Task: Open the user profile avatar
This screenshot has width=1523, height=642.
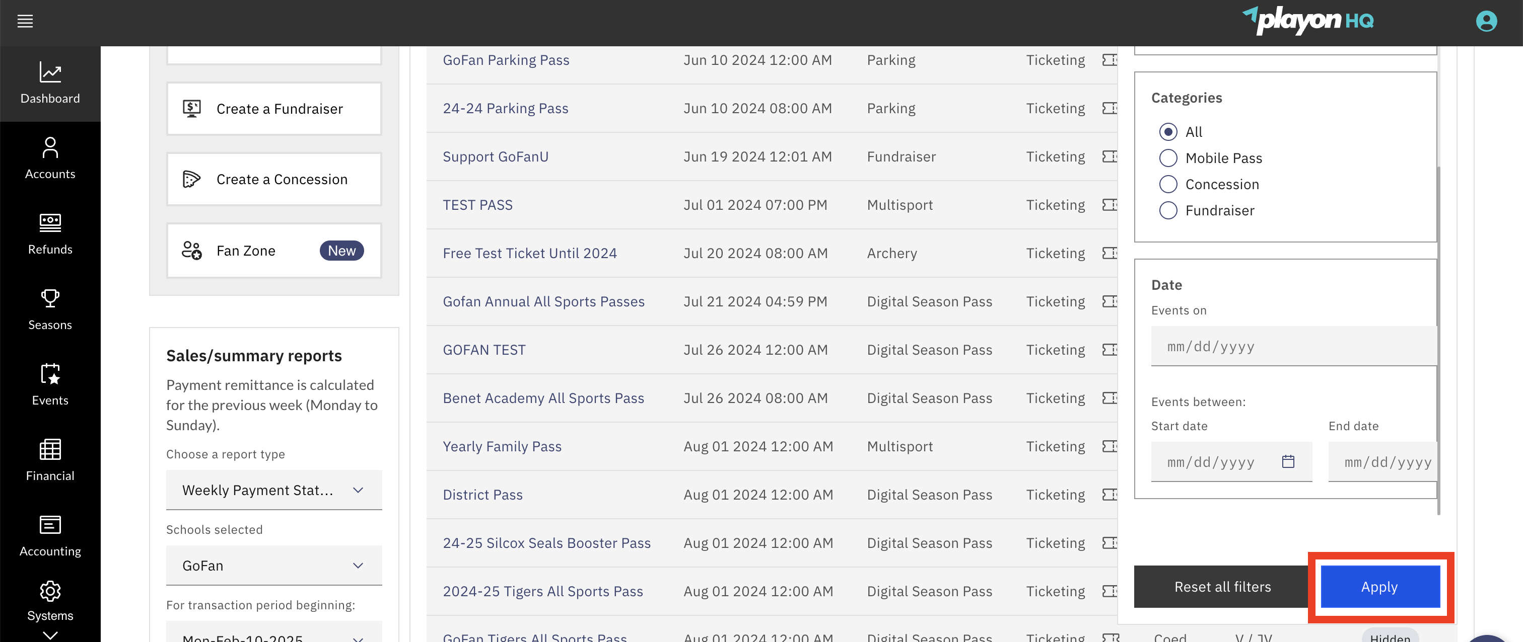Action: tap(1486, 22)
